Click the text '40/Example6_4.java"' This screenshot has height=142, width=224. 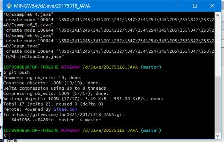28,14
